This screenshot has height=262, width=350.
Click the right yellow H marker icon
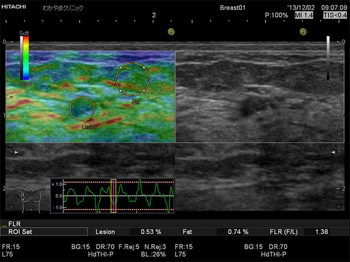point(303,33)
